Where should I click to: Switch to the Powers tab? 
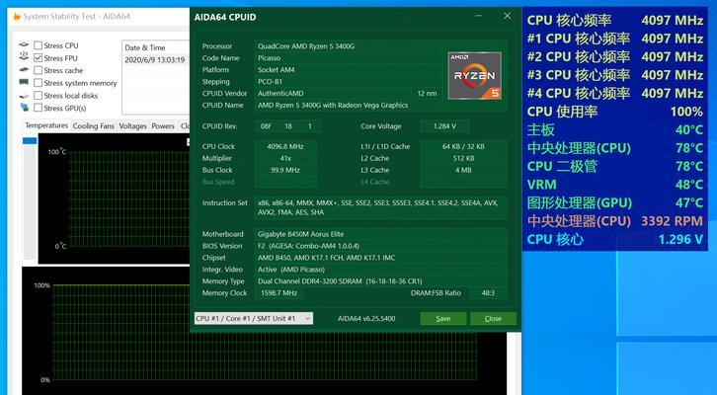(163, 125)
